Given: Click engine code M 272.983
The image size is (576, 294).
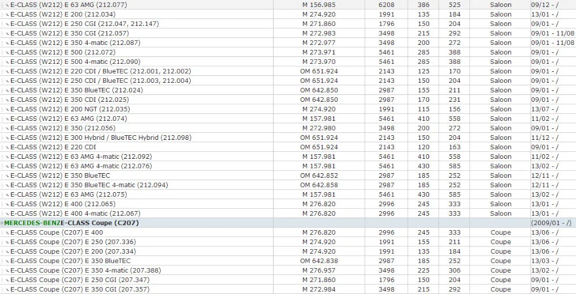Looking at the screenshot, I should click(x=319, y=33).
